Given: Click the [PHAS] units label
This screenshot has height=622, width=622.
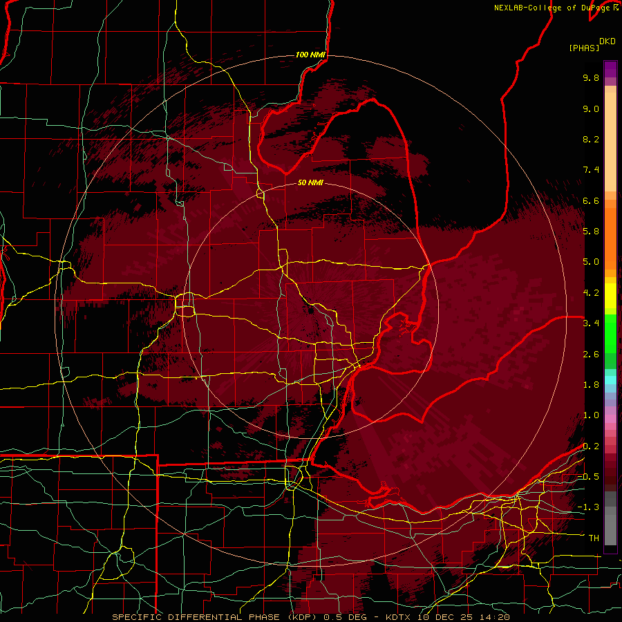Looking at the screenshot, I should pos(584,48).
